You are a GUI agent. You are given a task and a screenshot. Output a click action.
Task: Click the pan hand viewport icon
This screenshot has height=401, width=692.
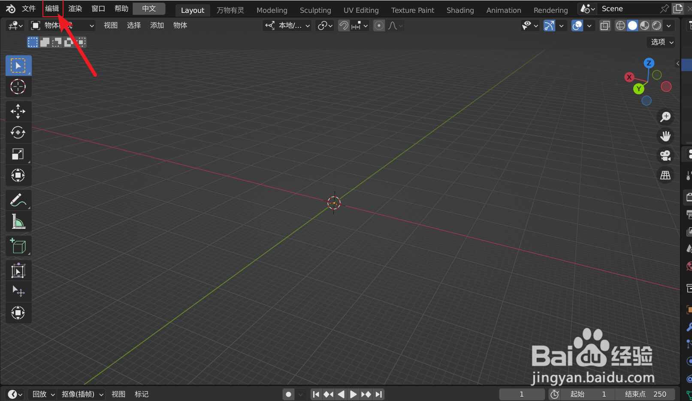[x=665, y=136]
